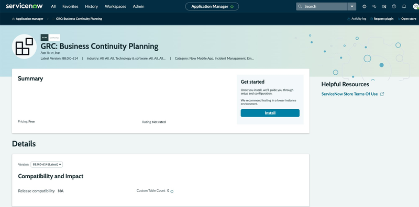Click Latest Version 88.0.0-614 text
The image size is (419, 207).
[59, 59]
